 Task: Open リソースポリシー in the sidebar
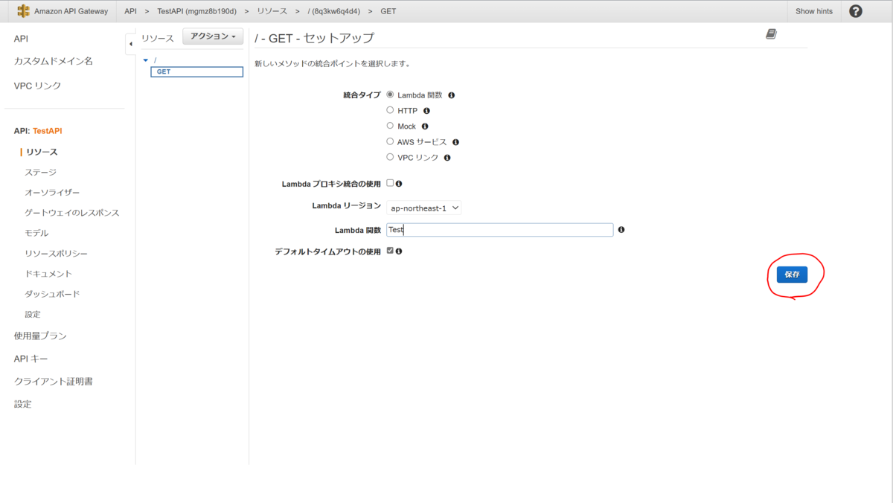[56, 254]
